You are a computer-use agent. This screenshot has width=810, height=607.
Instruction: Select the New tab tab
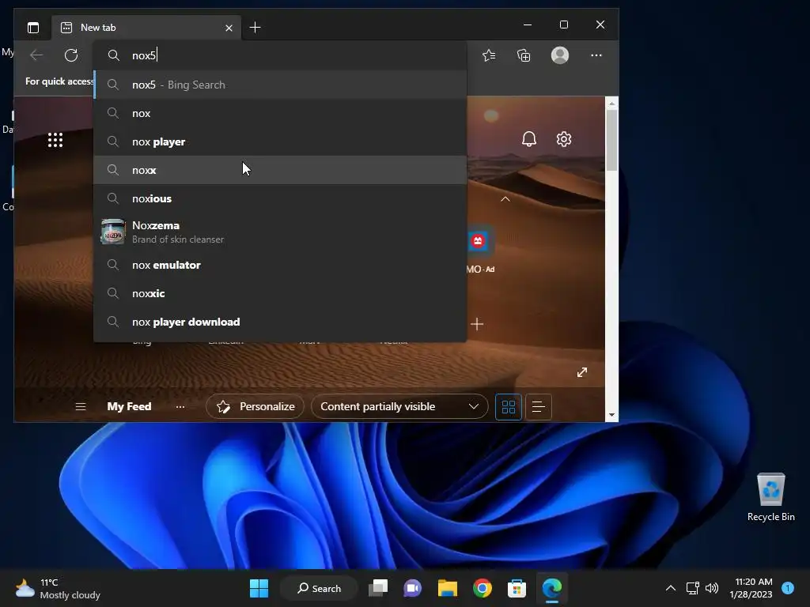point(146,28)
